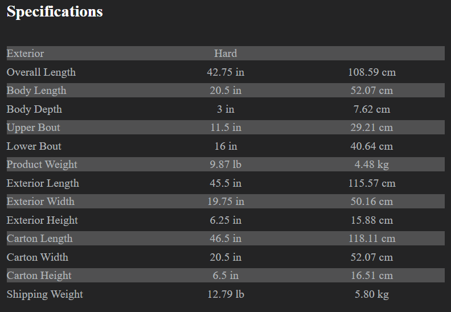Click the 108.59 cm value
This screenshot has height=312, width=451.
pyautogui.click(x=372, y=72)
